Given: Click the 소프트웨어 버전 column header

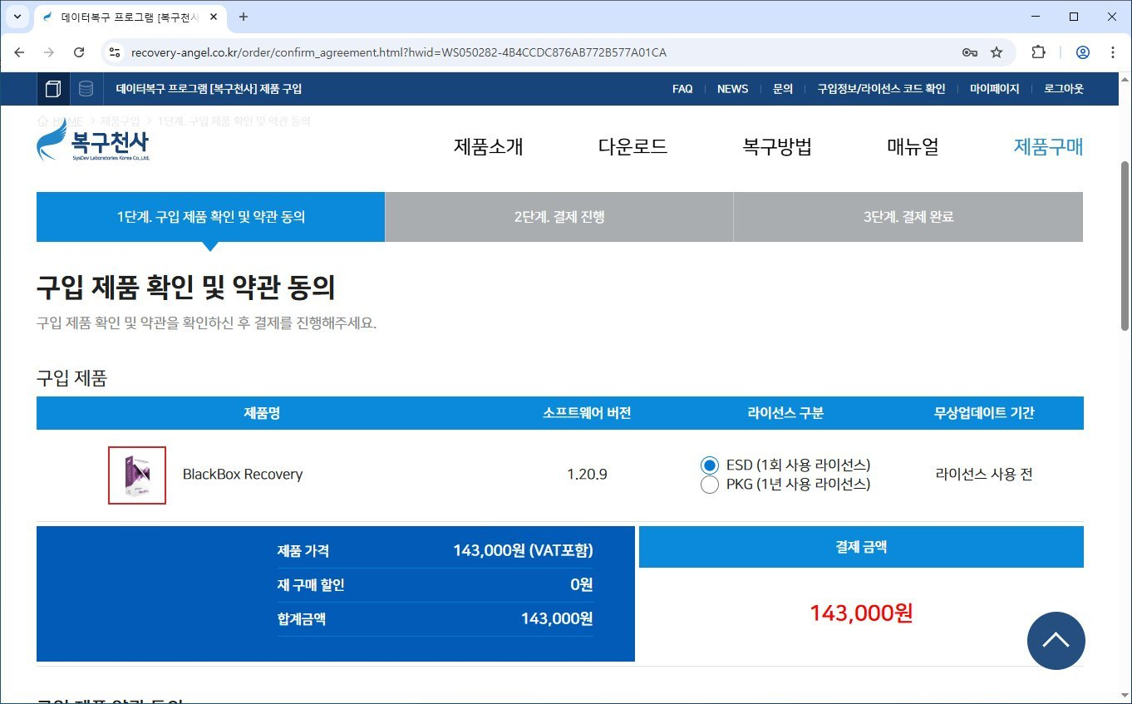Looking at the screenshot, I should coord(587,413).
